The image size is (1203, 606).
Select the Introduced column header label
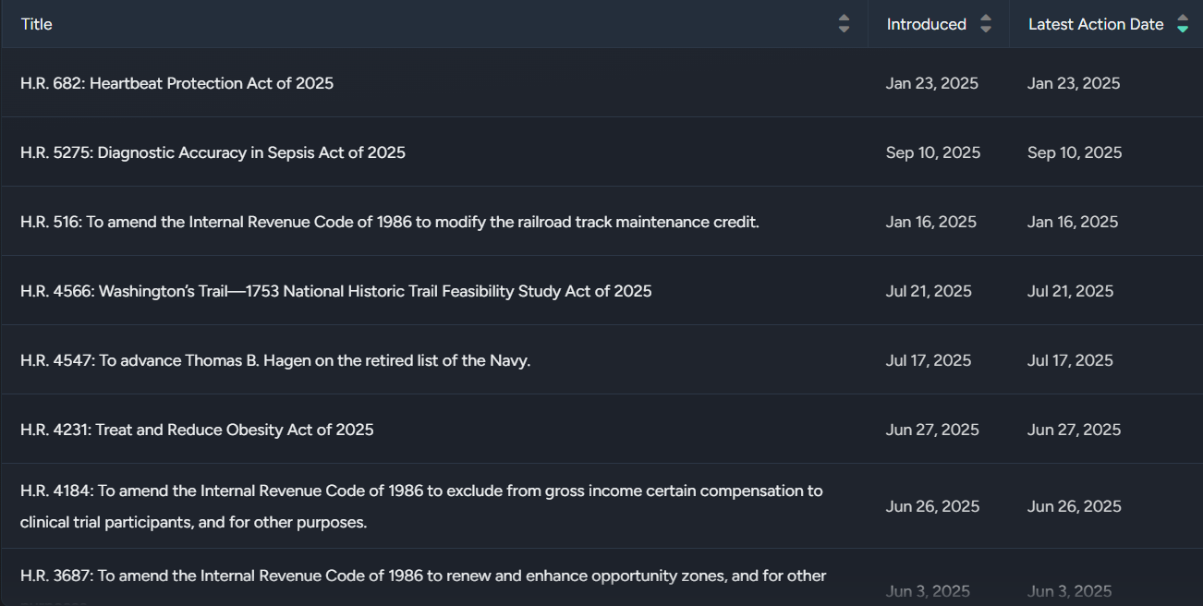(x=926, y=24)
